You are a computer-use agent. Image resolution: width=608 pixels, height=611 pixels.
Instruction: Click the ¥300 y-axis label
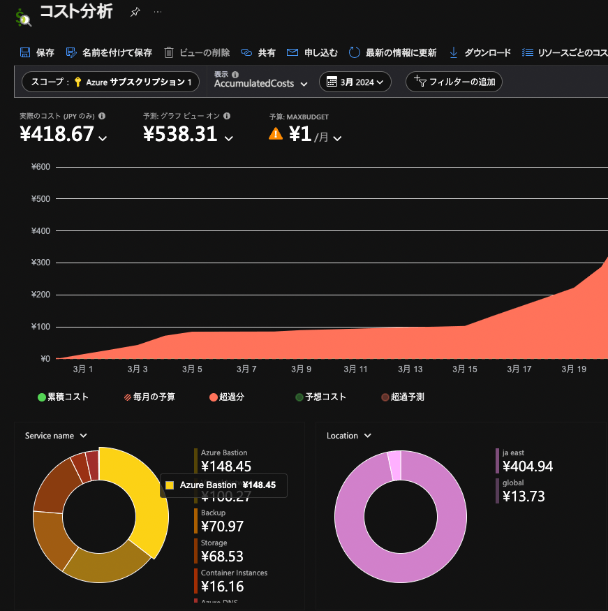click(40, 263)
